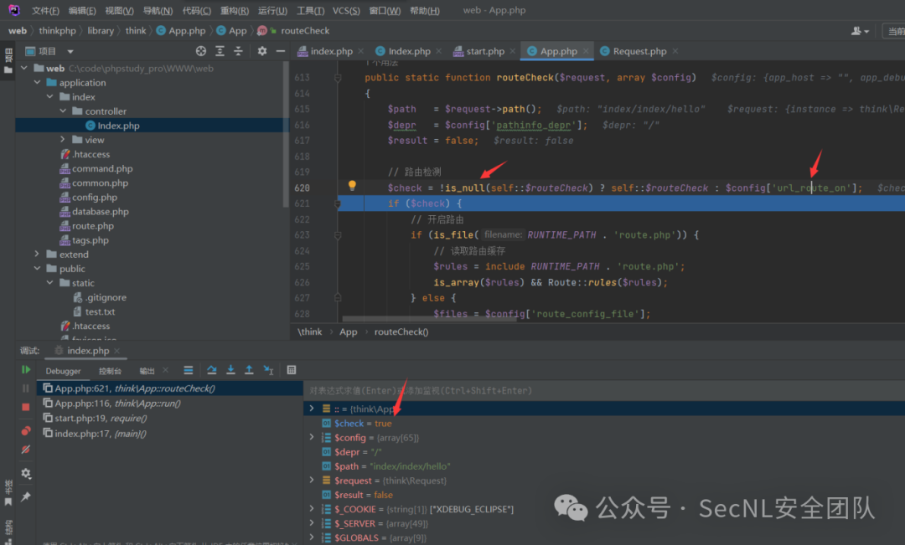Stop debugging with the red square
This screenshot has width=905, height=545.
25,407
